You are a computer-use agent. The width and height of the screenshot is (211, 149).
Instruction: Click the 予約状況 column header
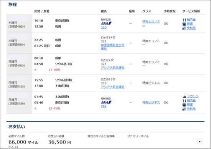[x=170, y=11]
